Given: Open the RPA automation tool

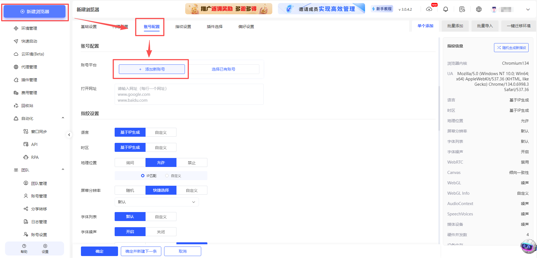Looking at the screenshot, I should 34,157.
